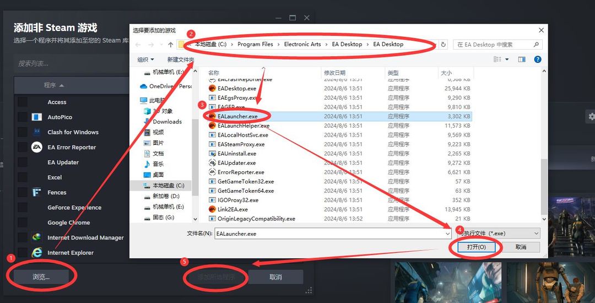Tick the EA Updater checkbox
The width and height of the screenshot is (595, 303).
(23, 163)
